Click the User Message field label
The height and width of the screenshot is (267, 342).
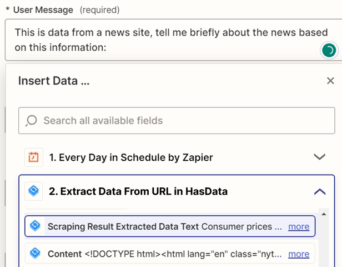46,10
